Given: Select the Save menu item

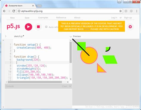Looking at the screenshot, I should click(x=27, y=18).
